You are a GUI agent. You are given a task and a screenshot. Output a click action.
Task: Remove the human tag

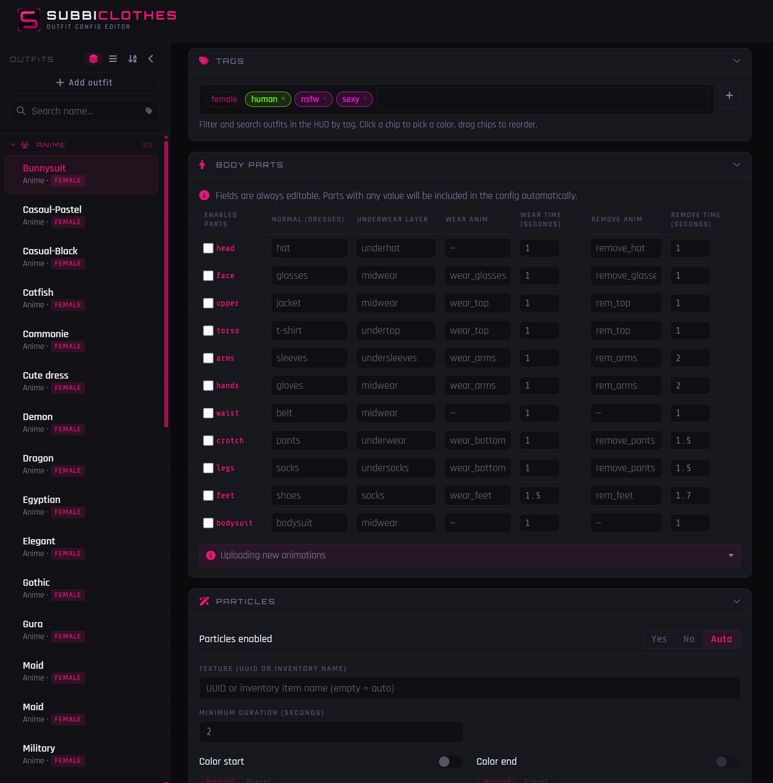coord(283,99)
